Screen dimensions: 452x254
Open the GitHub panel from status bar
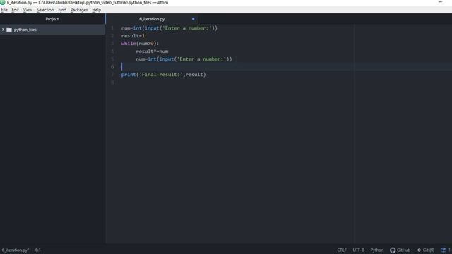tap(400, 250)
